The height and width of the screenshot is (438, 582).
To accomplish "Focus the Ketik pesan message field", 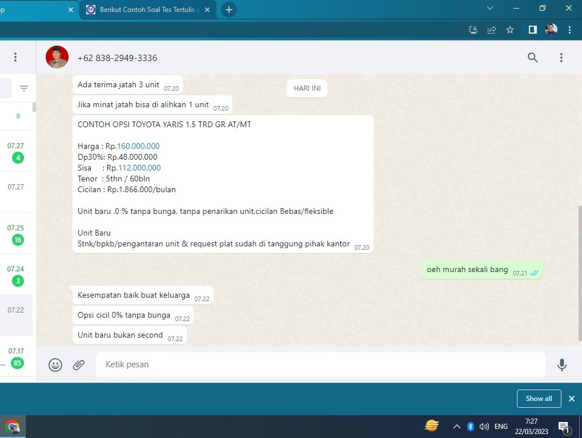I will click(x=320, y=364).
